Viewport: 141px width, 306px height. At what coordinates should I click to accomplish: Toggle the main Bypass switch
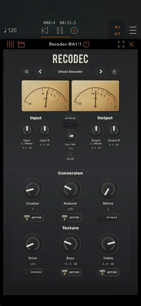pyautogui.click(x=70, y=122)
